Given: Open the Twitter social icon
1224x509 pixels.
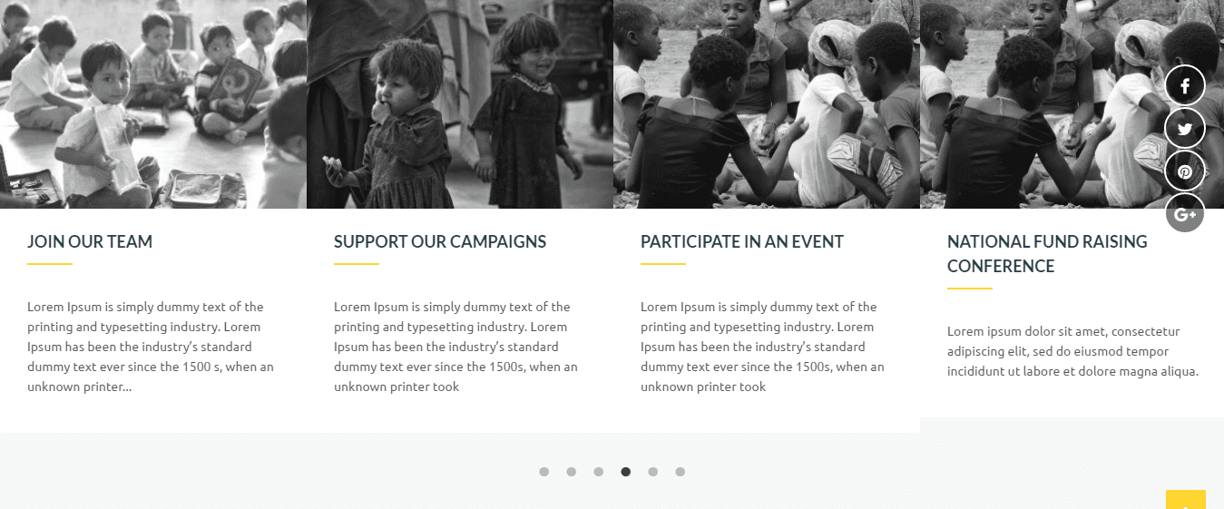Looking at the screenshot, I should pos(1185,129).
